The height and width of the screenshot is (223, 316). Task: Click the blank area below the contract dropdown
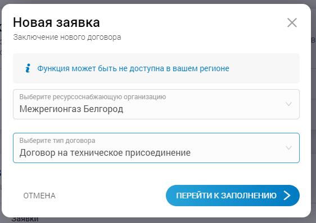tap(156, 174)
